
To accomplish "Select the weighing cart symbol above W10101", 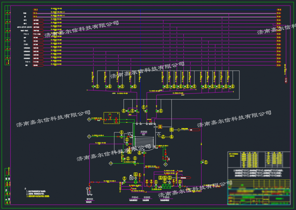I will pyautogui.click(x=89, y=191).
